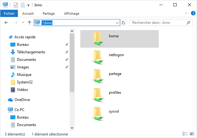Unpin Bureau from Accès rapide
197x138 pixels.
click(x=67, y=45)
